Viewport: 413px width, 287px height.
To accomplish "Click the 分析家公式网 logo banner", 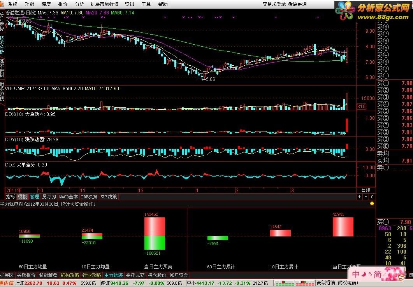I will click(x=374, y=10).
